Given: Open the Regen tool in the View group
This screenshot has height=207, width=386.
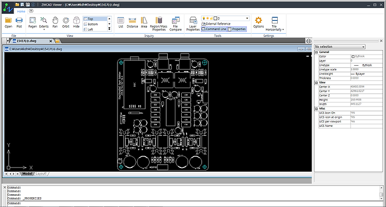Looking at the screenshot, I should (33, 22).
